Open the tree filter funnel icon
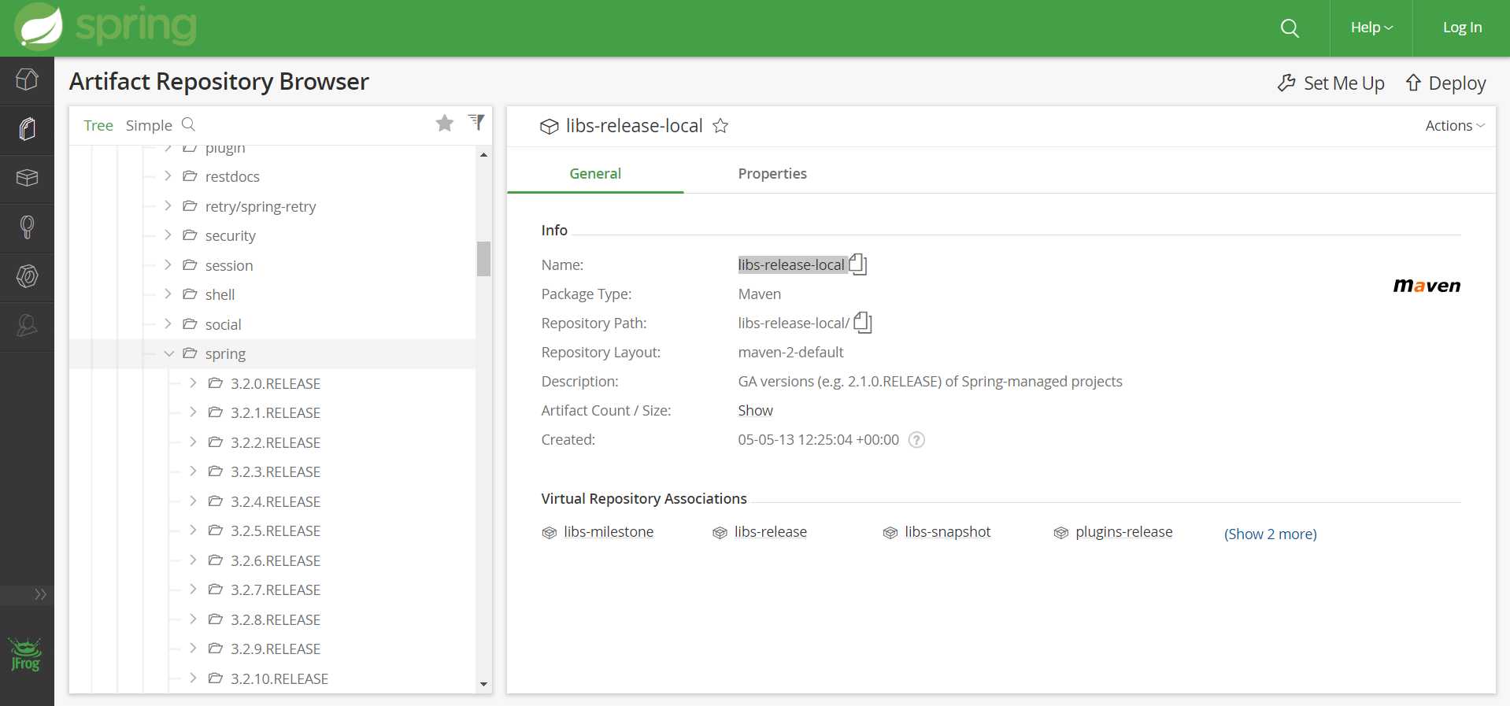1510x706 pixels. tap(476, 122)
